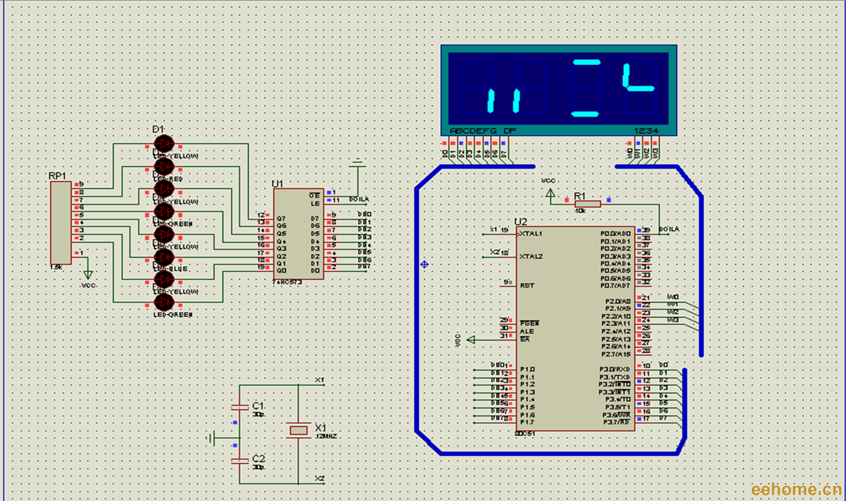Viewport: 846px width, 501px height.
Task: Click the 10k value under R1
Action: (x=580, y=210)
